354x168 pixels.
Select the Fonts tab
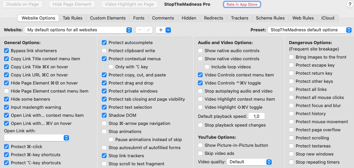point(139,18)
